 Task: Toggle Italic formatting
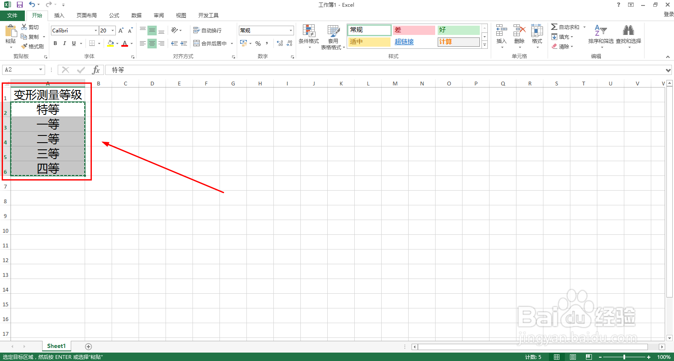pos(64,43)
